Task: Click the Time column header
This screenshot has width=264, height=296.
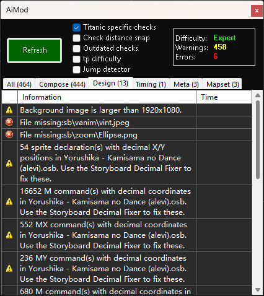Action: pos(224,97)
